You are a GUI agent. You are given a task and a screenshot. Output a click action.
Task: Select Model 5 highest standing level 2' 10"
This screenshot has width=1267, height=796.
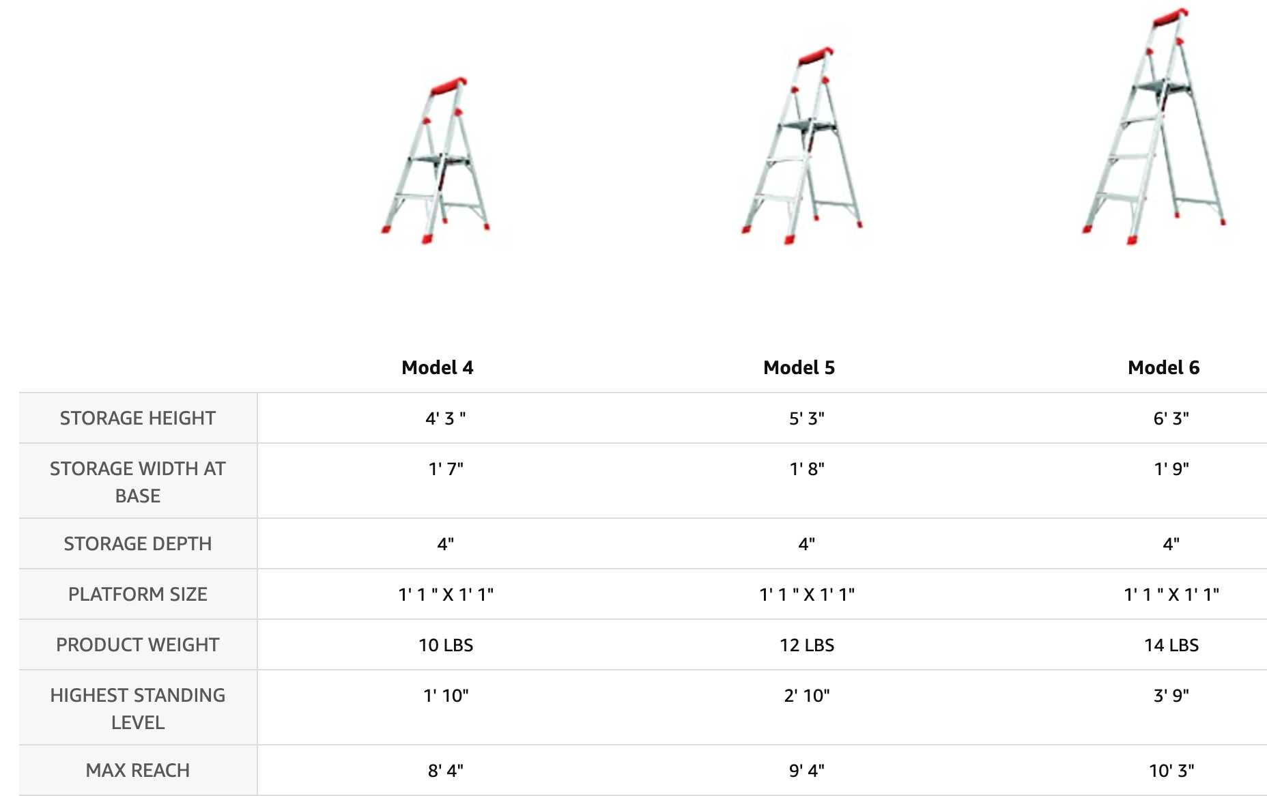click(807, 696)
